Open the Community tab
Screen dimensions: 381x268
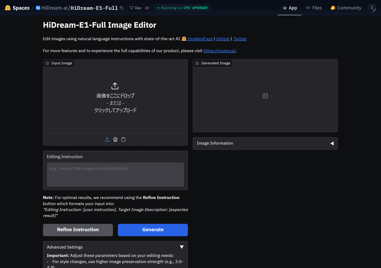tap(345, 8)
